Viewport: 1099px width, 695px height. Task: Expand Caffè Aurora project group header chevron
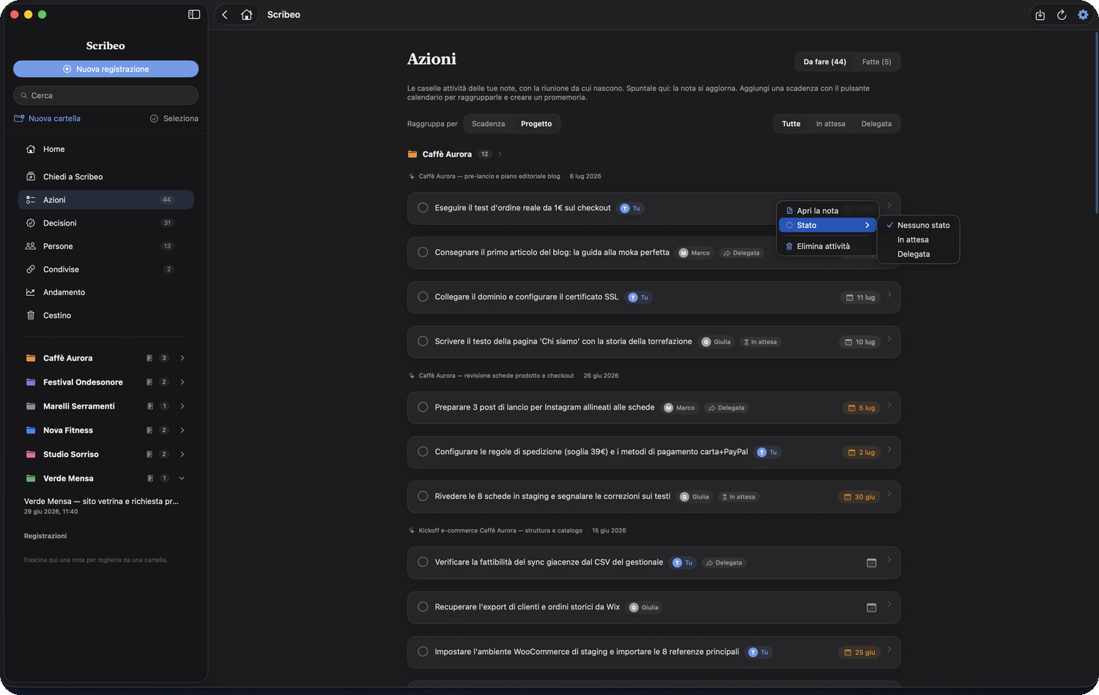click(x=500, y=154)
